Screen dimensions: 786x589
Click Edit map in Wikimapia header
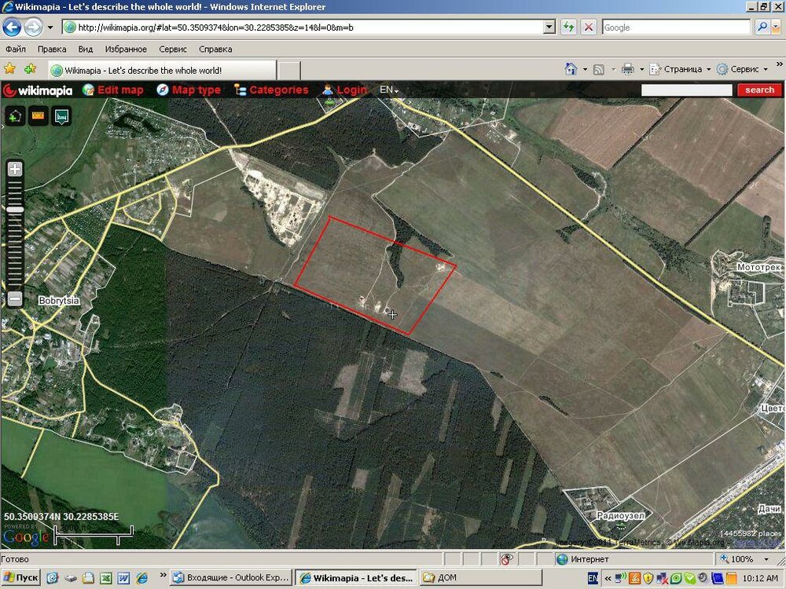[112, 90]
